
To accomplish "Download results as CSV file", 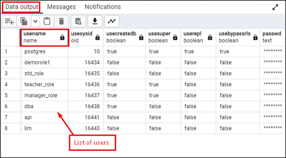I will click(95, 21).
